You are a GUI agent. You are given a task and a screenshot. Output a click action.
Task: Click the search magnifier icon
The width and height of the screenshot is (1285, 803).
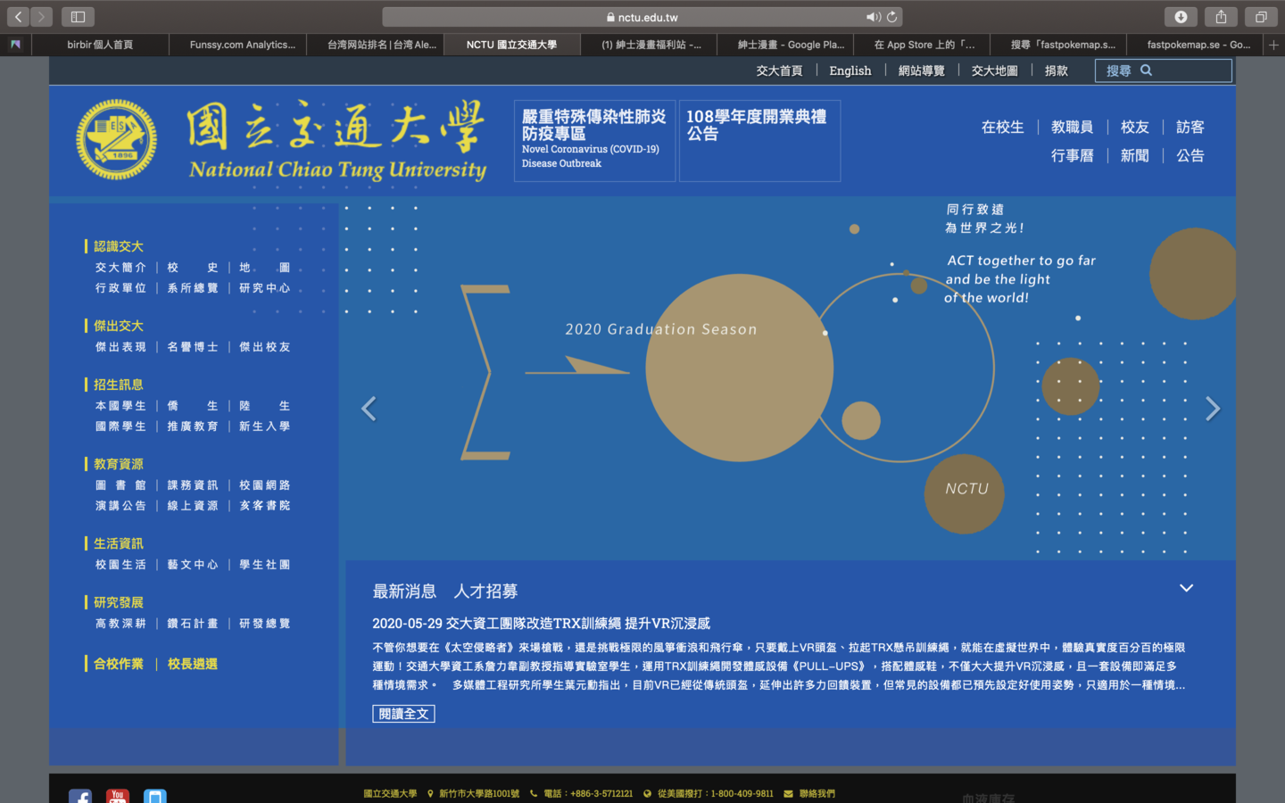tap(1147, 70)
